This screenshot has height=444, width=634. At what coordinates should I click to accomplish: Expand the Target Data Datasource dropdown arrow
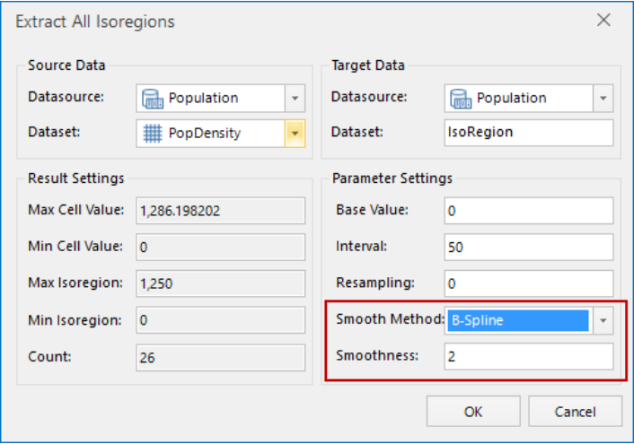(x=603, y=98)
